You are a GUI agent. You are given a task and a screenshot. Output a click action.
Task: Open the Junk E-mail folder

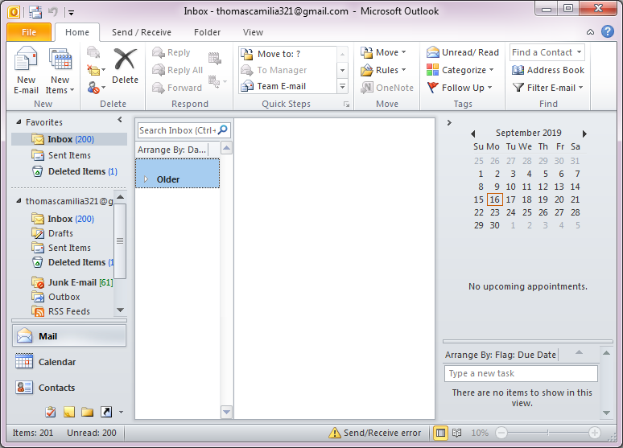72,282
